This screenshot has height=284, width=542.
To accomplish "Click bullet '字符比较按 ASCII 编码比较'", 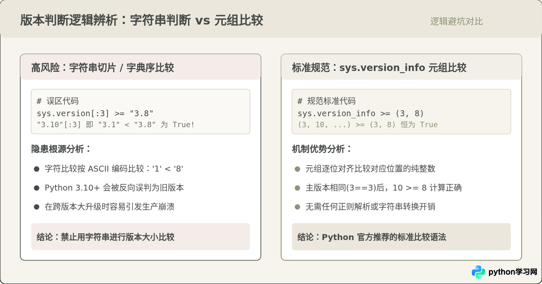I will coord(114,169).
